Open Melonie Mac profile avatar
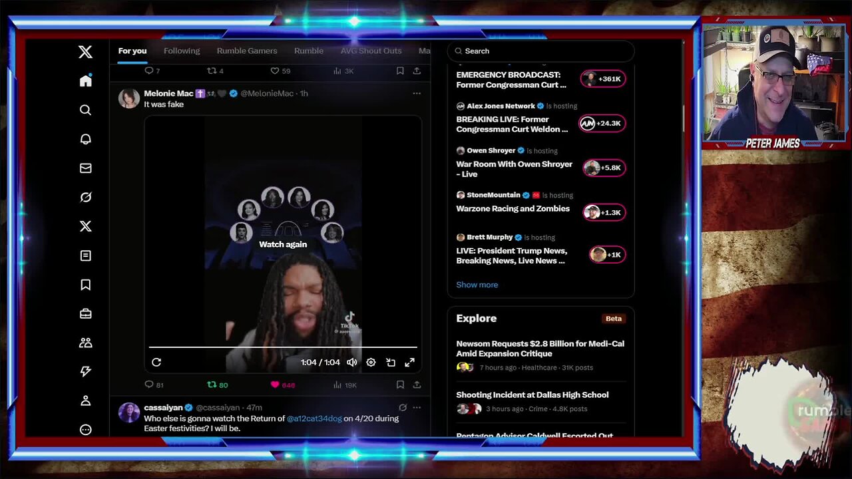This screenshot has height=479, width=852. pos(129,98)
